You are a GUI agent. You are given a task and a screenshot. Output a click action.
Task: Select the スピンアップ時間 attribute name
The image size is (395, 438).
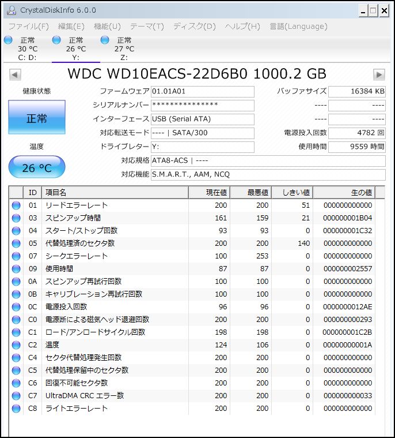click(73, 218)
